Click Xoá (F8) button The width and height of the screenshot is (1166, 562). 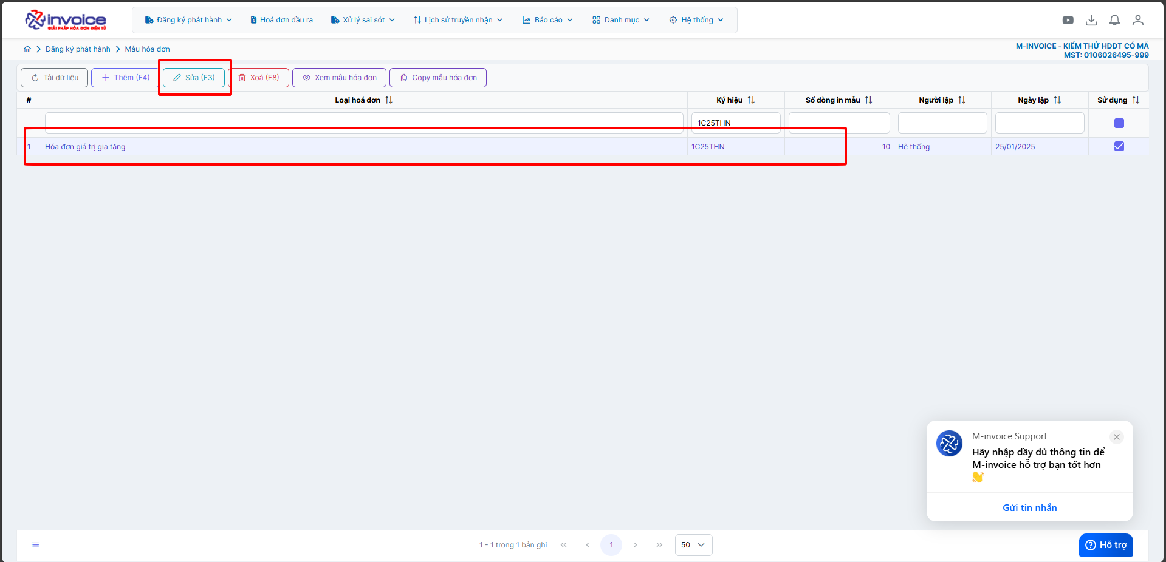coord(259,78)
